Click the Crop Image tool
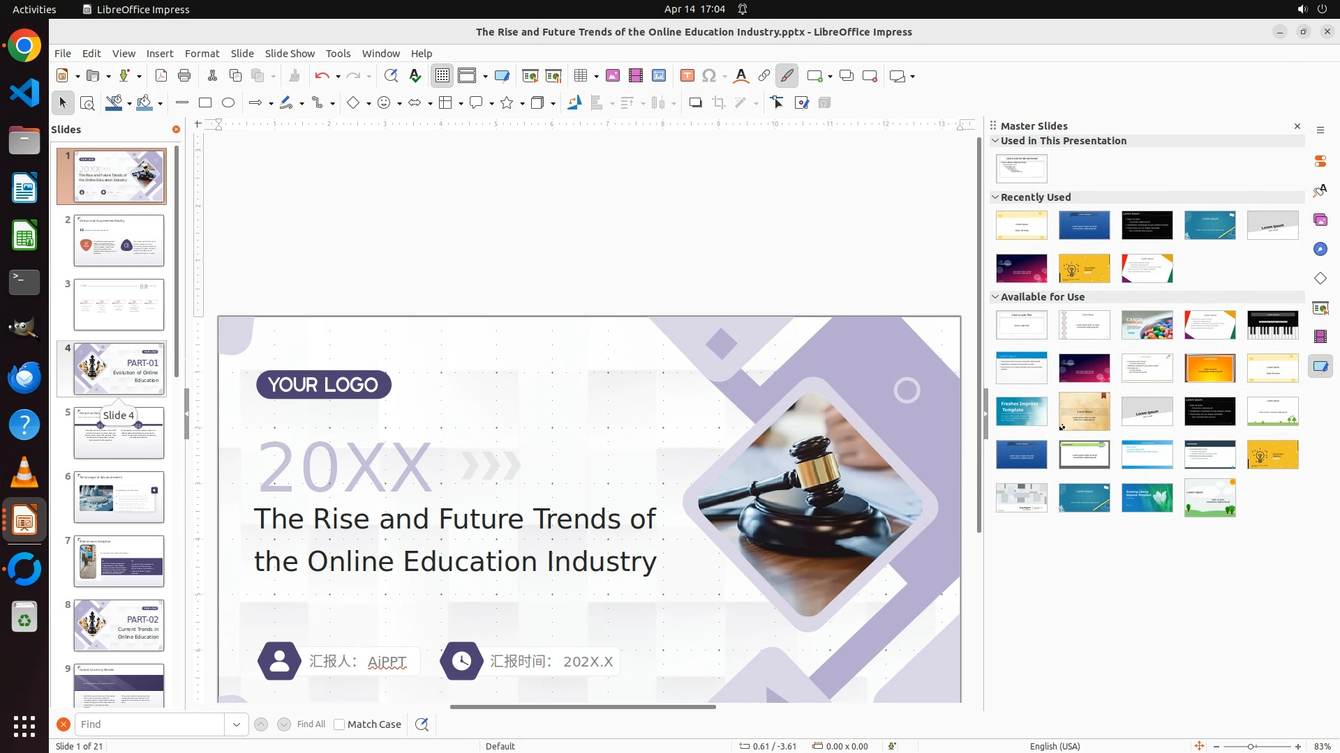This screenshot has width=1340, height=753. coord(719,103)
